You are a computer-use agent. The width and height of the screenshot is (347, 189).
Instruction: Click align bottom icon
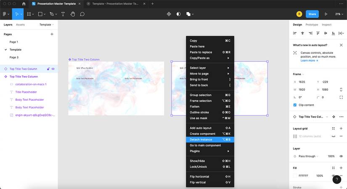(333, 33)
